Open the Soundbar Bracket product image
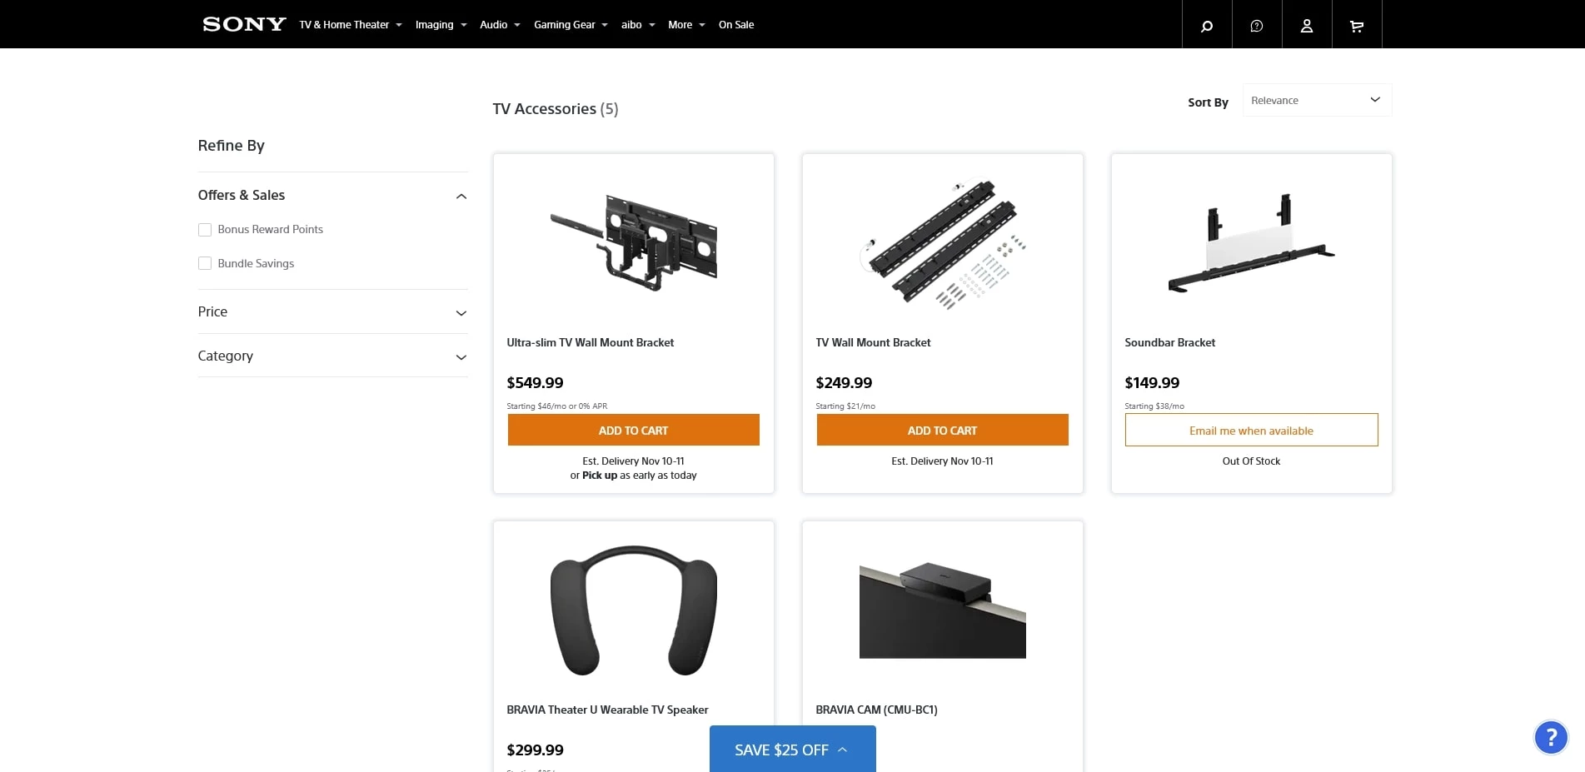 pyautogui.click(x=1251, y=242)
